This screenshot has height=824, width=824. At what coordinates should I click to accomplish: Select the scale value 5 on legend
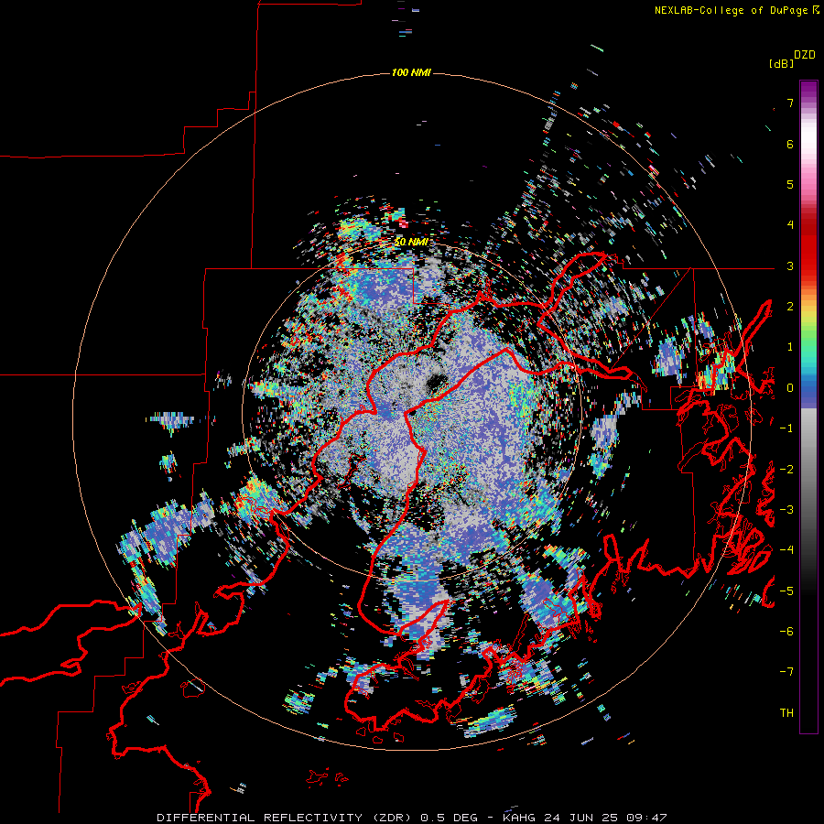pyautogui.click(x=790, y=185)
